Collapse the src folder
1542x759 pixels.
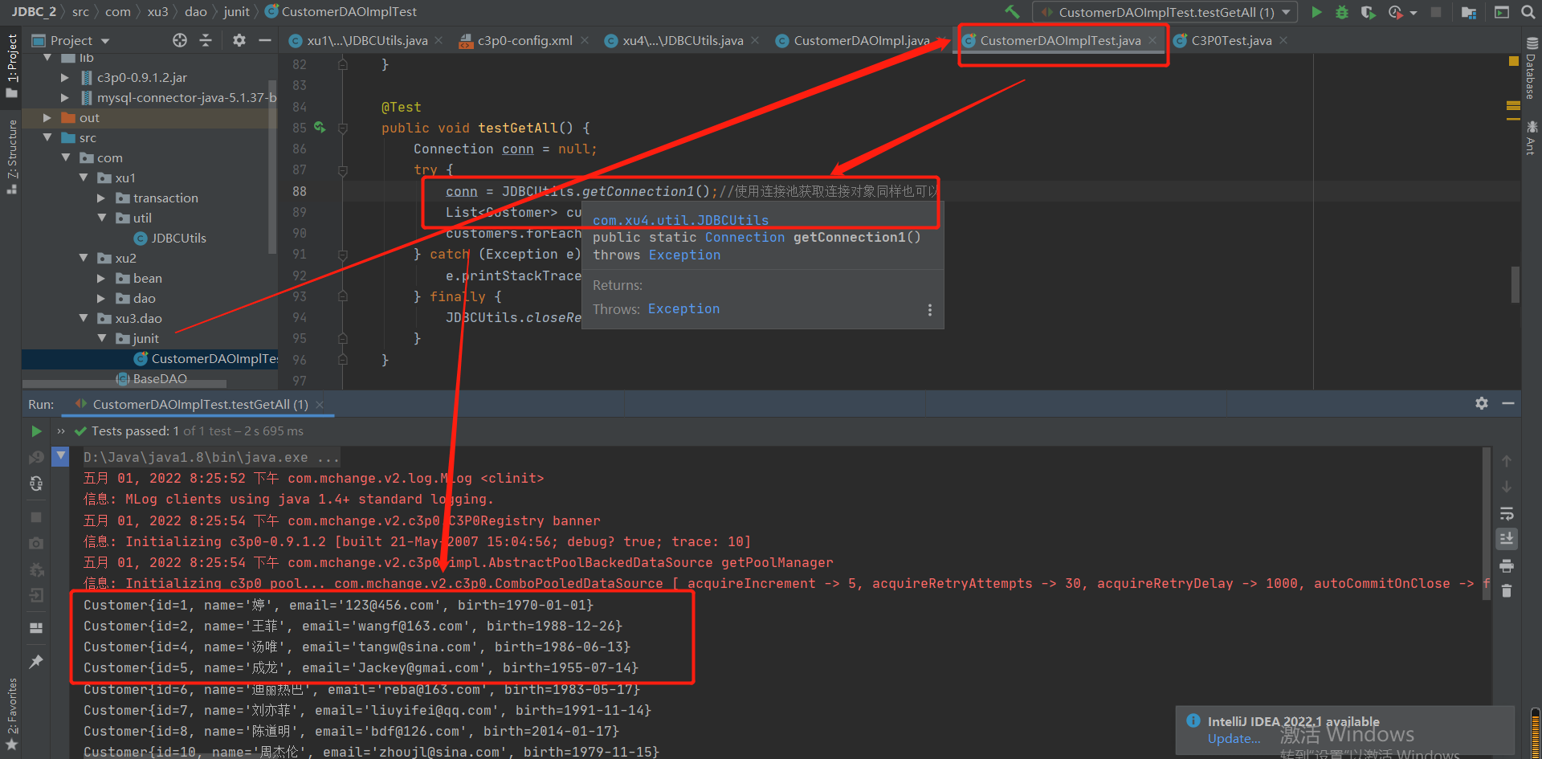(47, 138)
